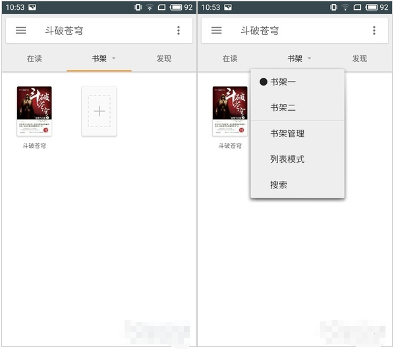The image size is (394, 349).
Task: Choose 书架二 from dropdown menu
Action: tap(298, 108)
